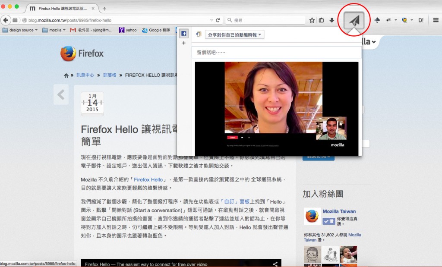Screen dimensions: 442x267
Task: Go back with the Back arrow button
Action: click(x=6, y=20)
